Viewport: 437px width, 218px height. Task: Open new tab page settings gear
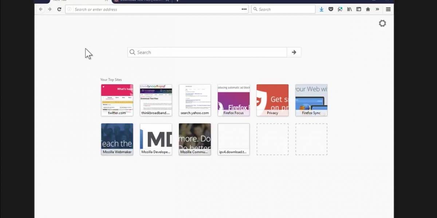382,23
